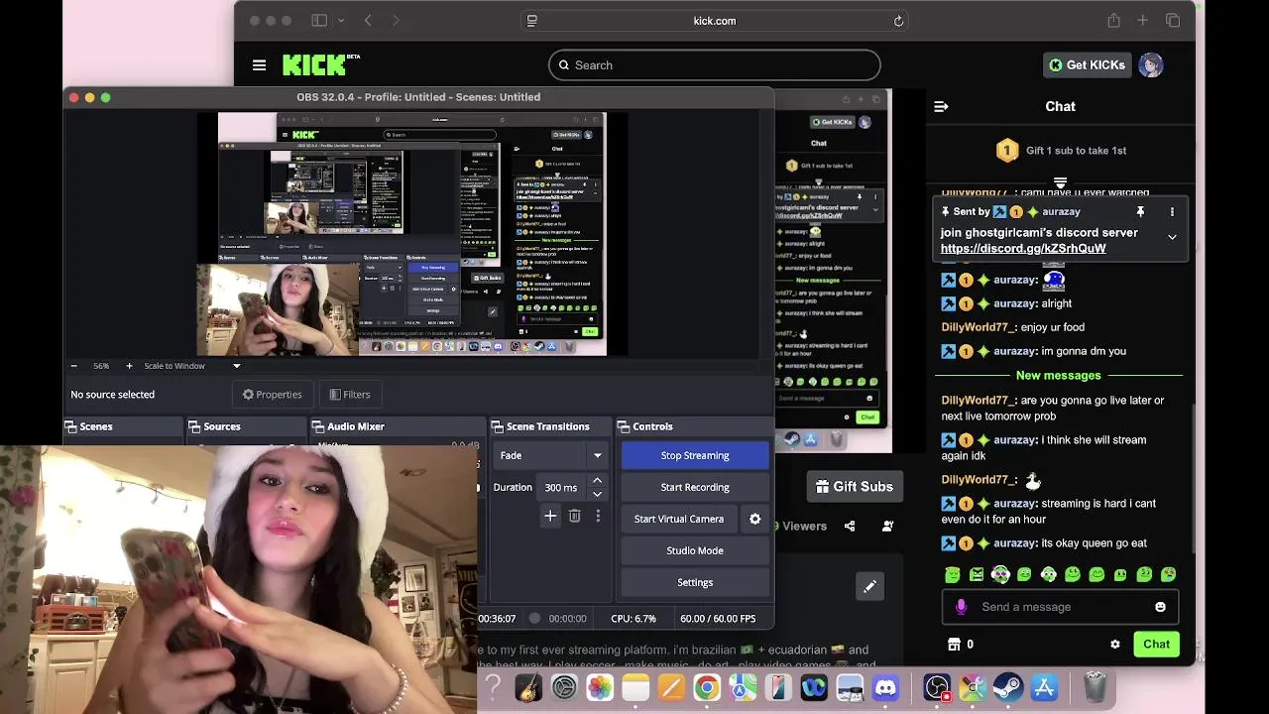The image size is (1269, 714).
Task: Remove the transition using the OBS trash icon
Action: coord(574,516)
